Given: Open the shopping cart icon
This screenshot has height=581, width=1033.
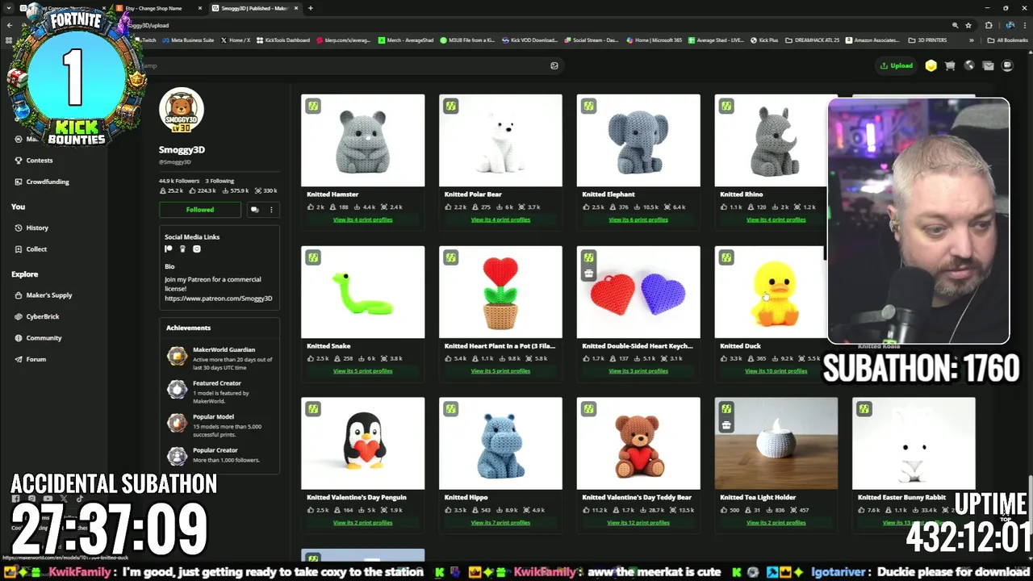Looking at the screenshot, I should pos(950,66).
